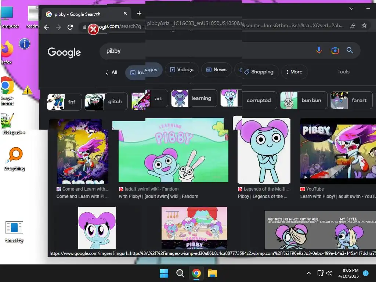Click 'Learn with Pibby! | adult swim' title
Image resolution: width=376 pixels, height=282 pixels.
pos(338,196)
